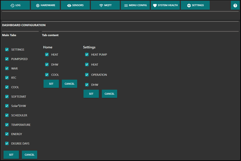Uncheck the SOFTSTART checkbox
The height and width of the screenshot is (161, 241).
click(7, 96)
